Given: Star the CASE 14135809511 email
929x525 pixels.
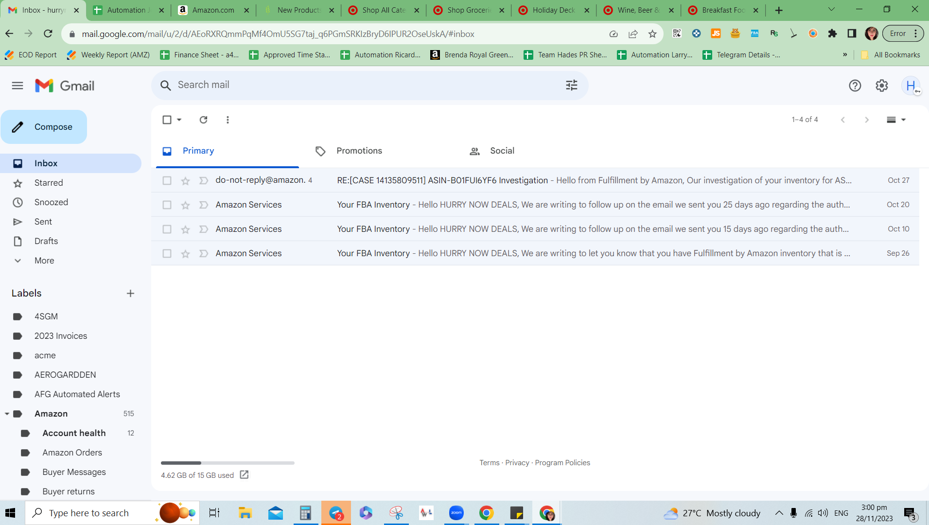Looking at the screenshot, I should [x=185, y=181].
